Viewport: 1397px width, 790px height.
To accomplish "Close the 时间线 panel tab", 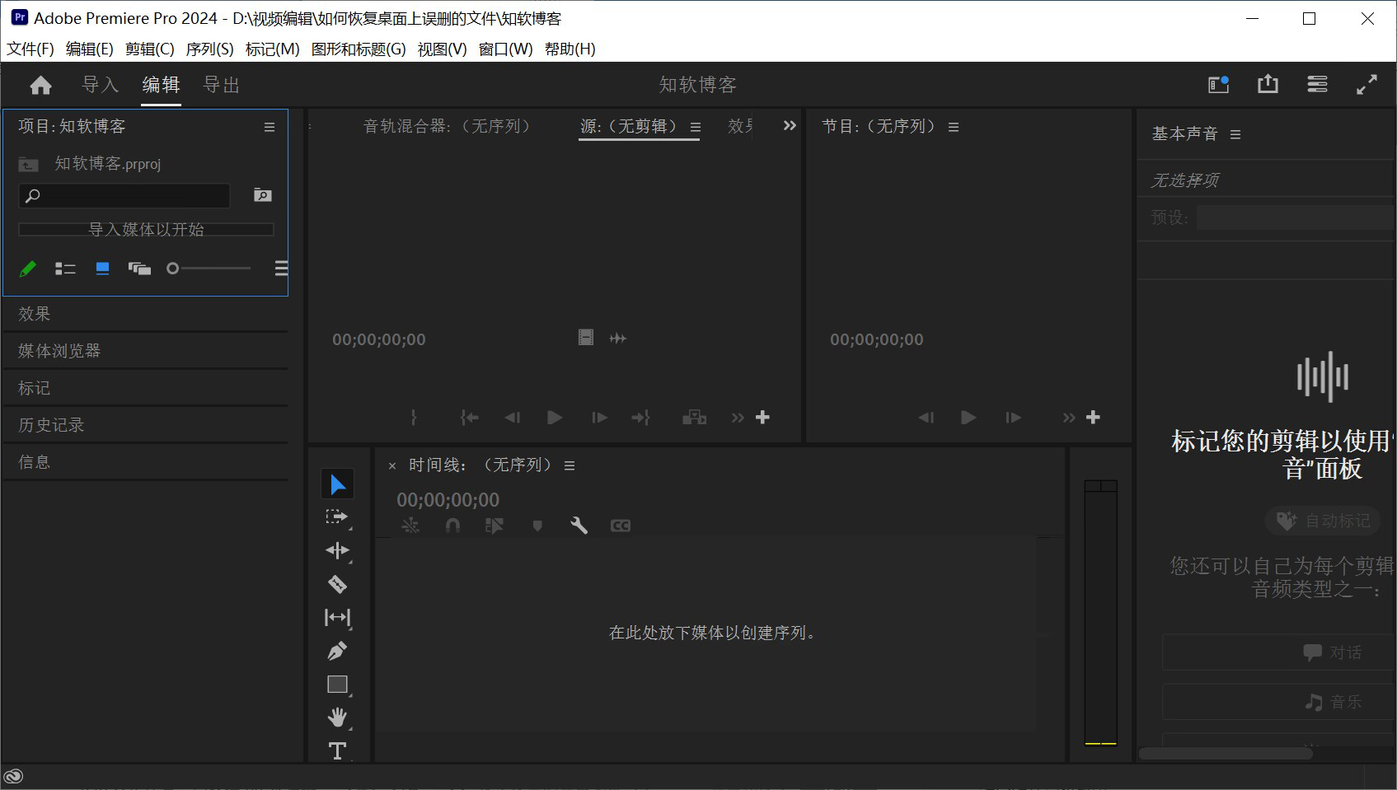I will pyautogui.click(x=392, y=466).
